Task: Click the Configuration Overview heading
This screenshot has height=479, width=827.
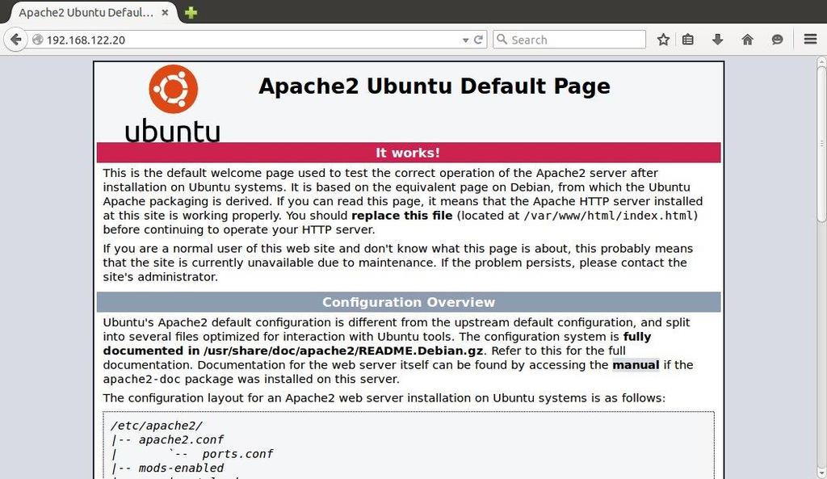Action: pos(408,302)
